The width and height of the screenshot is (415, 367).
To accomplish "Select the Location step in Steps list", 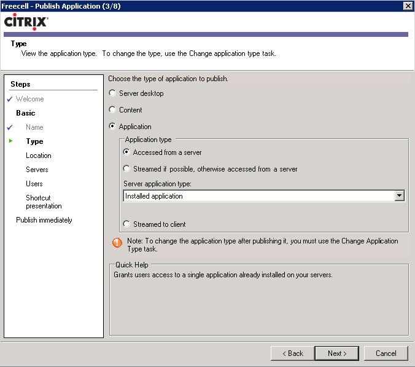I will (39, 156).
